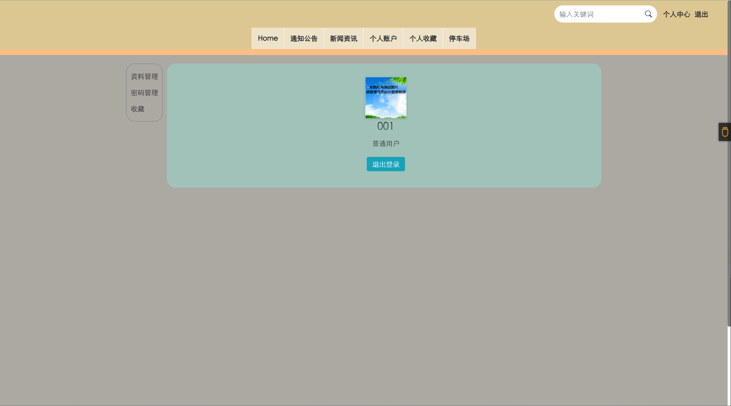Open 密码管理 in sidebar menu
Screen dimensions: 731x406
click(144, 93)
